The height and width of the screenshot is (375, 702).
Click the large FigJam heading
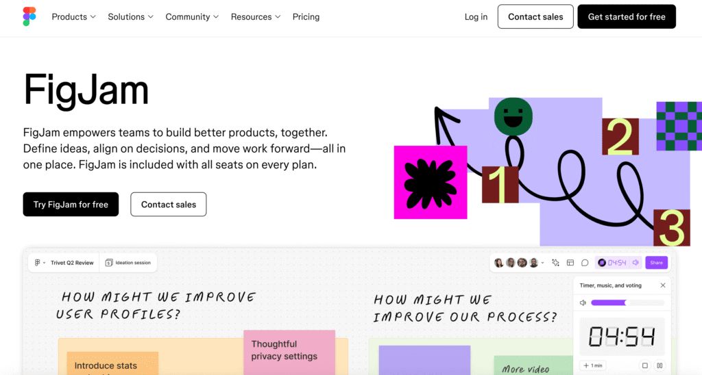(86, 91)
